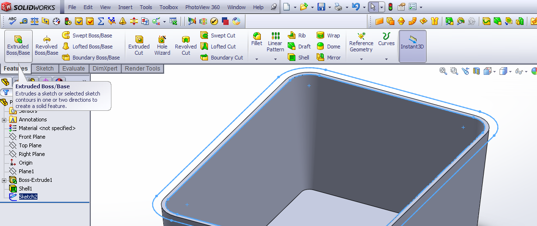
Task: Choose Swept Boss/Base
Action: pyautogui.click(x=87, y=36)
